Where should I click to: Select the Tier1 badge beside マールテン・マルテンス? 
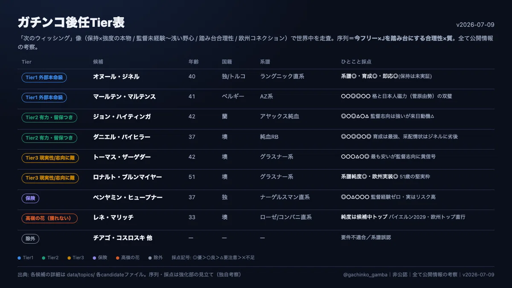coord(44,97)
